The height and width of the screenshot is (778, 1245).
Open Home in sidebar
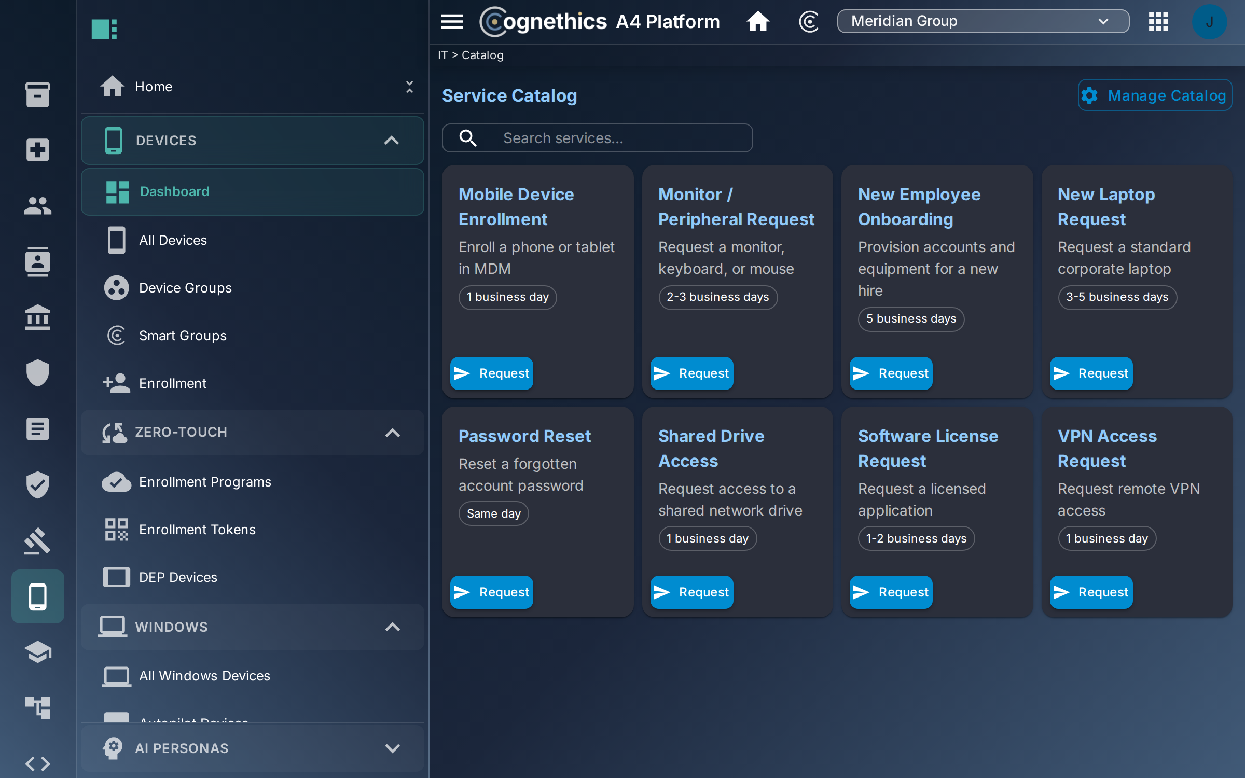point(252,87)
